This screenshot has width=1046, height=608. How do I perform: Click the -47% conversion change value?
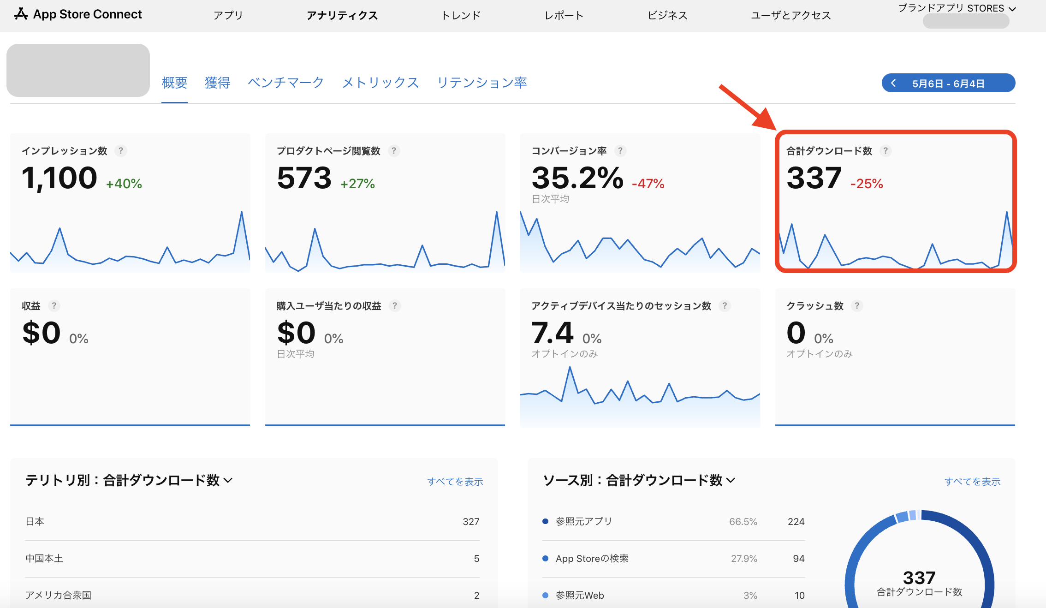pyautogui.click(x=648, y=184)
